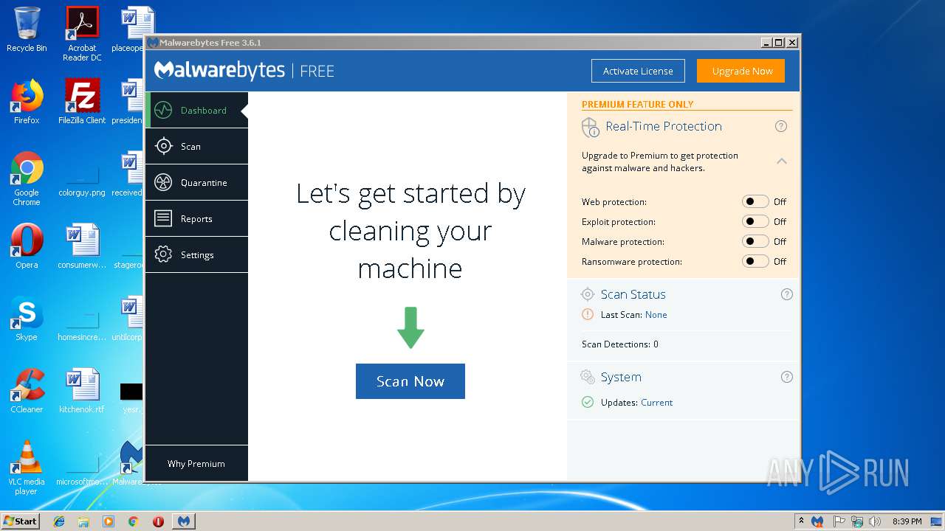945x531 pixels.
Task: Open the media player taskbar icon
Action: pyautogui.click(x=109, y=521)
